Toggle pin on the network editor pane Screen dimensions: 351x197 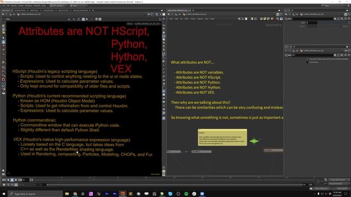point(278,14)
